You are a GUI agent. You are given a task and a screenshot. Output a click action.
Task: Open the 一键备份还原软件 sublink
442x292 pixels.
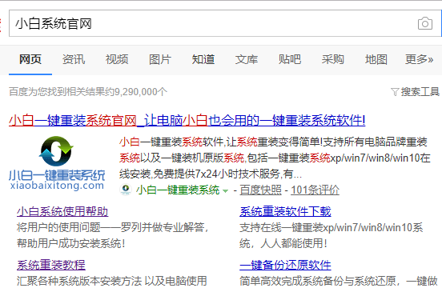coord(285,265)
